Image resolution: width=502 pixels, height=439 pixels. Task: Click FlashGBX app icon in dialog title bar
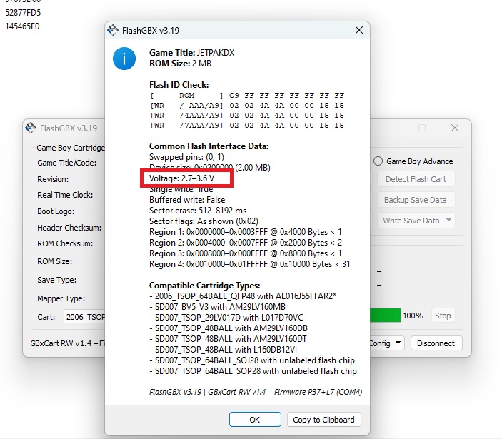tap(113, 30)
